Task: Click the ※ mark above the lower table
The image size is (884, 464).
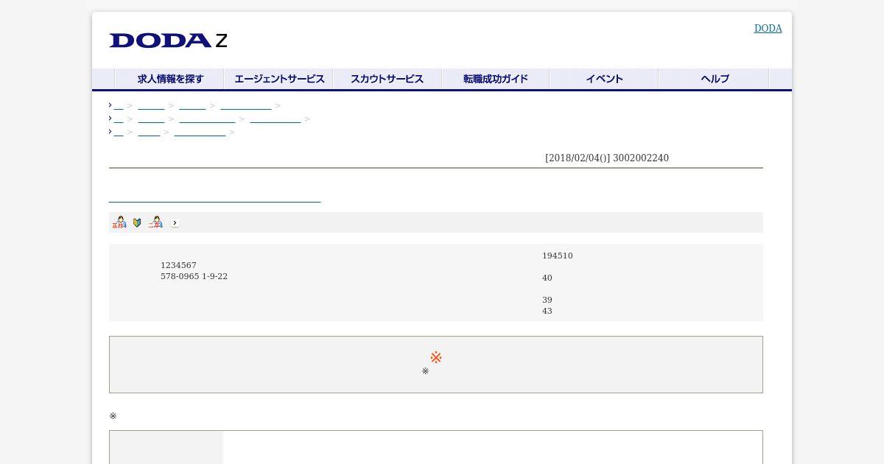Action: point(113,416)
